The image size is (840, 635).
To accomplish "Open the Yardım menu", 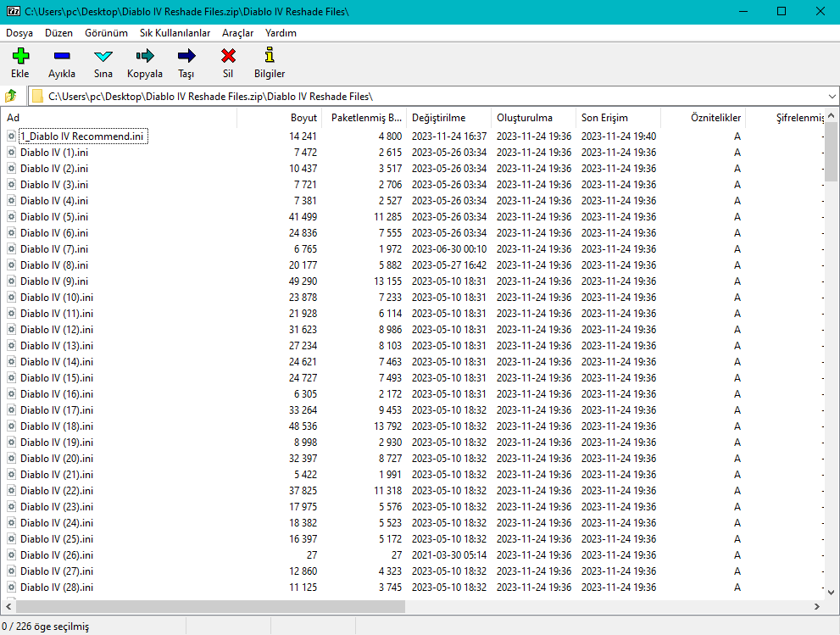I will 281,33.
